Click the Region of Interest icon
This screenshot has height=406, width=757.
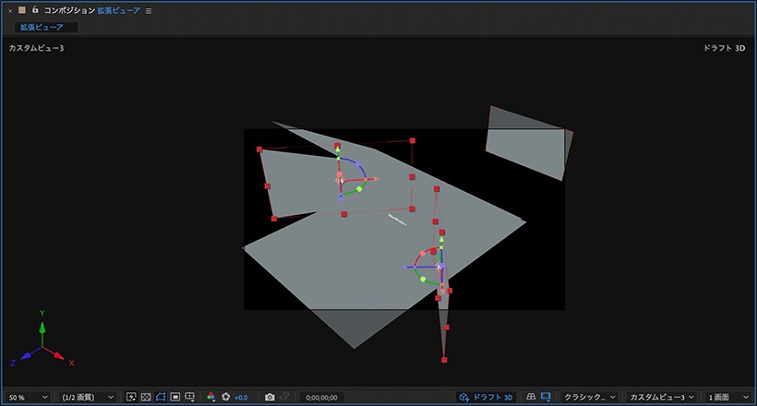pos(175,397)
